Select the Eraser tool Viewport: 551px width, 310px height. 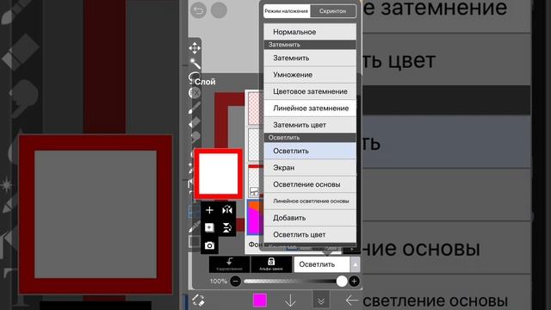pos(195,122)
